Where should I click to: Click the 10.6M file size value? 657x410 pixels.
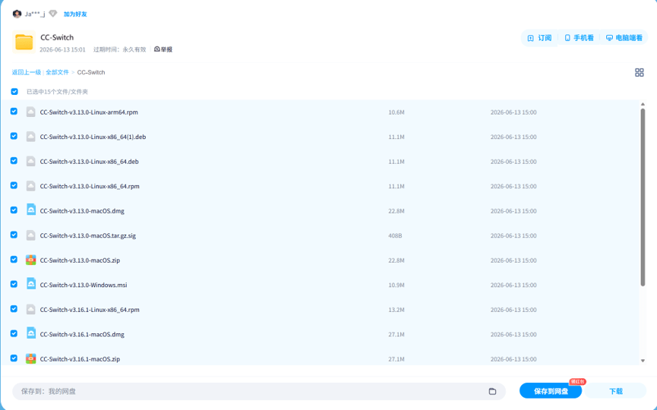(x=396, y=112)
